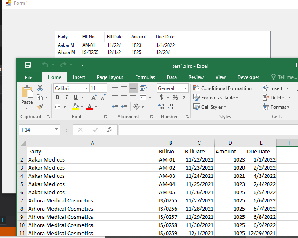
Task: Click Align Left icon
Action: click(115, 97)
